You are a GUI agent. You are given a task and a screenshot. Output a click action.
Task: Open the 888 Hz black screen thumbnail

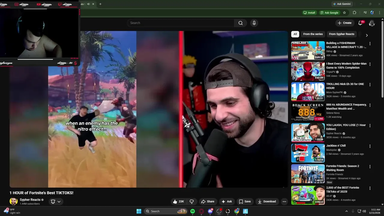tap(308, 112)
